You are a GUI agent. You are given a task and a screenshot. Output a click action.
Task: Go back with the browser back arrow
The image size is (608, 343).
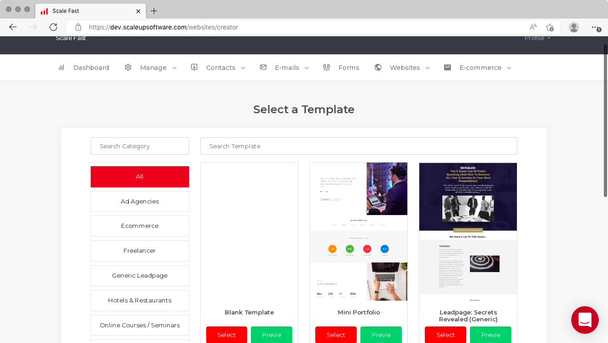(x=13, y=27)
